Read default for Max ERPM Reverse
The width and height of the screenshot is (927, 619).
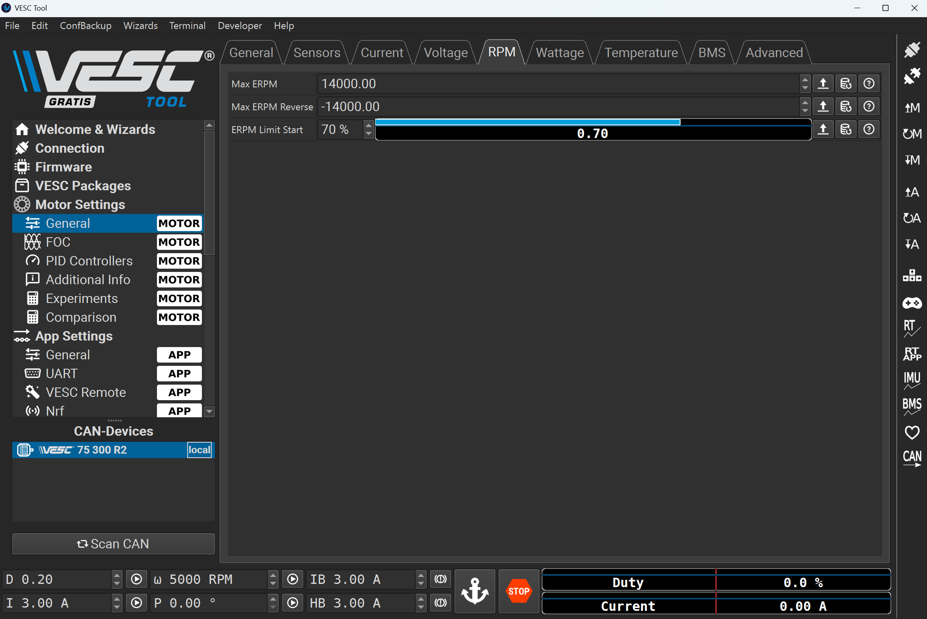[x=846, y=107]
